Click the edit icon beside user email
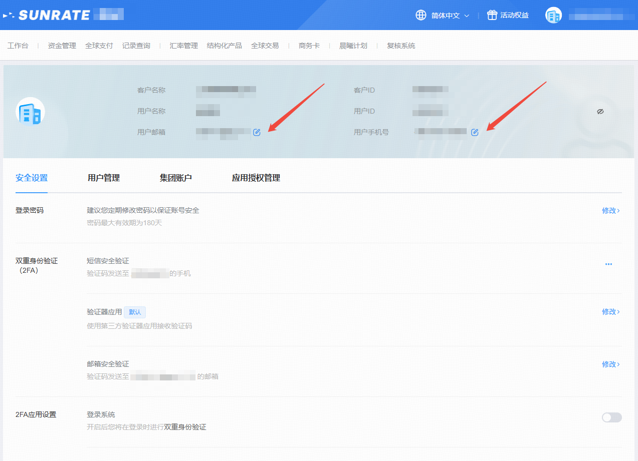 [257, 132]
